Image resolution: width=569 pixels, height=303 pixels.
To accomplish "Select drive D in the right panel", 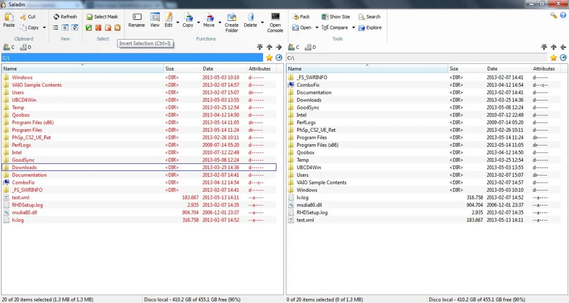I will [310, 47].
